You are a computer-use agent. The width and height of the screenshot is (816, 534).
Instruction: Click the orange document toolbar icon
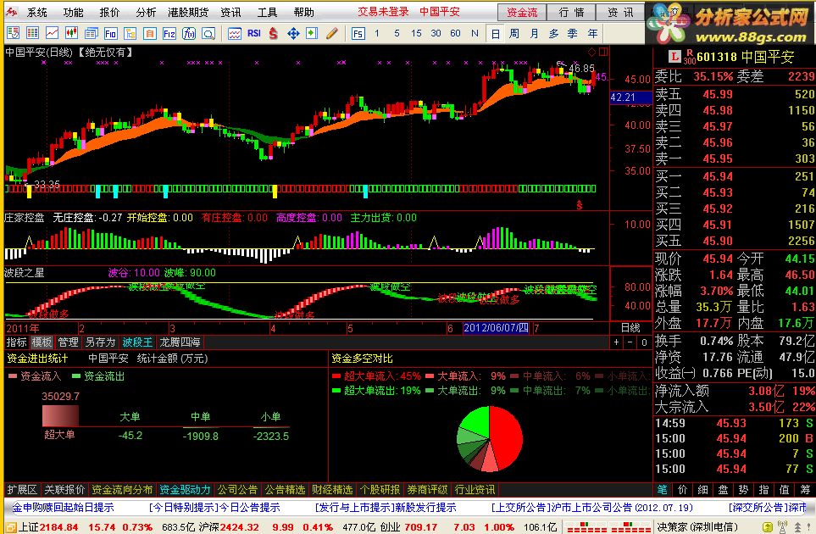click(x=150, y=33)
